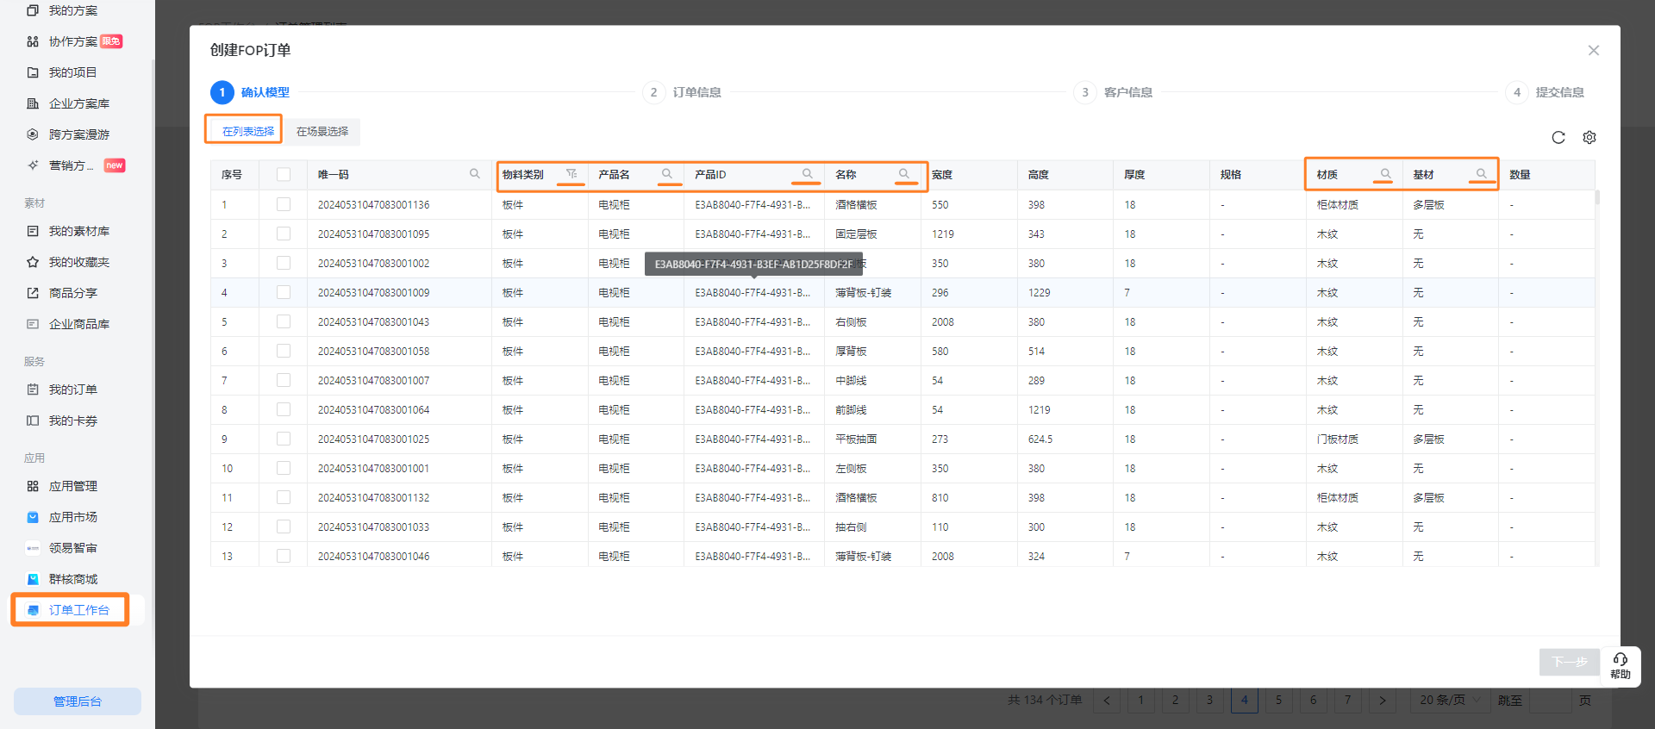Select the checkbox for row 5

(x=284, y=322)
